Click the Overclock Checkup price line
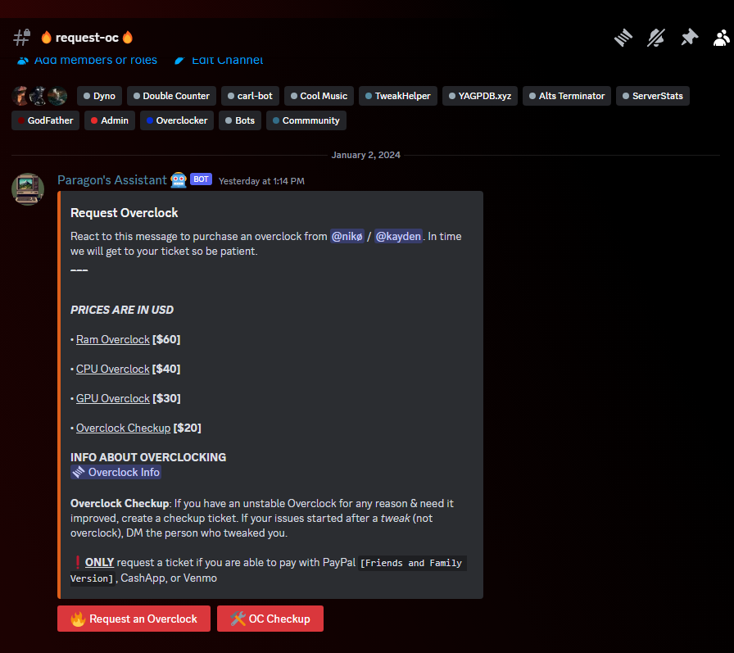734x653 pixels. 136,429
